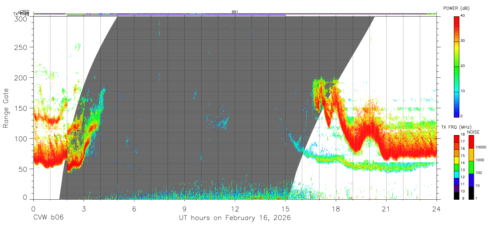
Task: Click the 'CVW b06' radar beam label
Action: coord(48,218)
